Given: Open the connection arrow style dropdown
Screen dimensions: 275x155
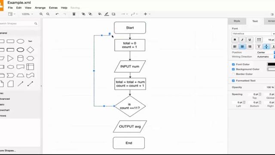Looking at the screenshot, I should pyautogui.click(x=124, y=14).
